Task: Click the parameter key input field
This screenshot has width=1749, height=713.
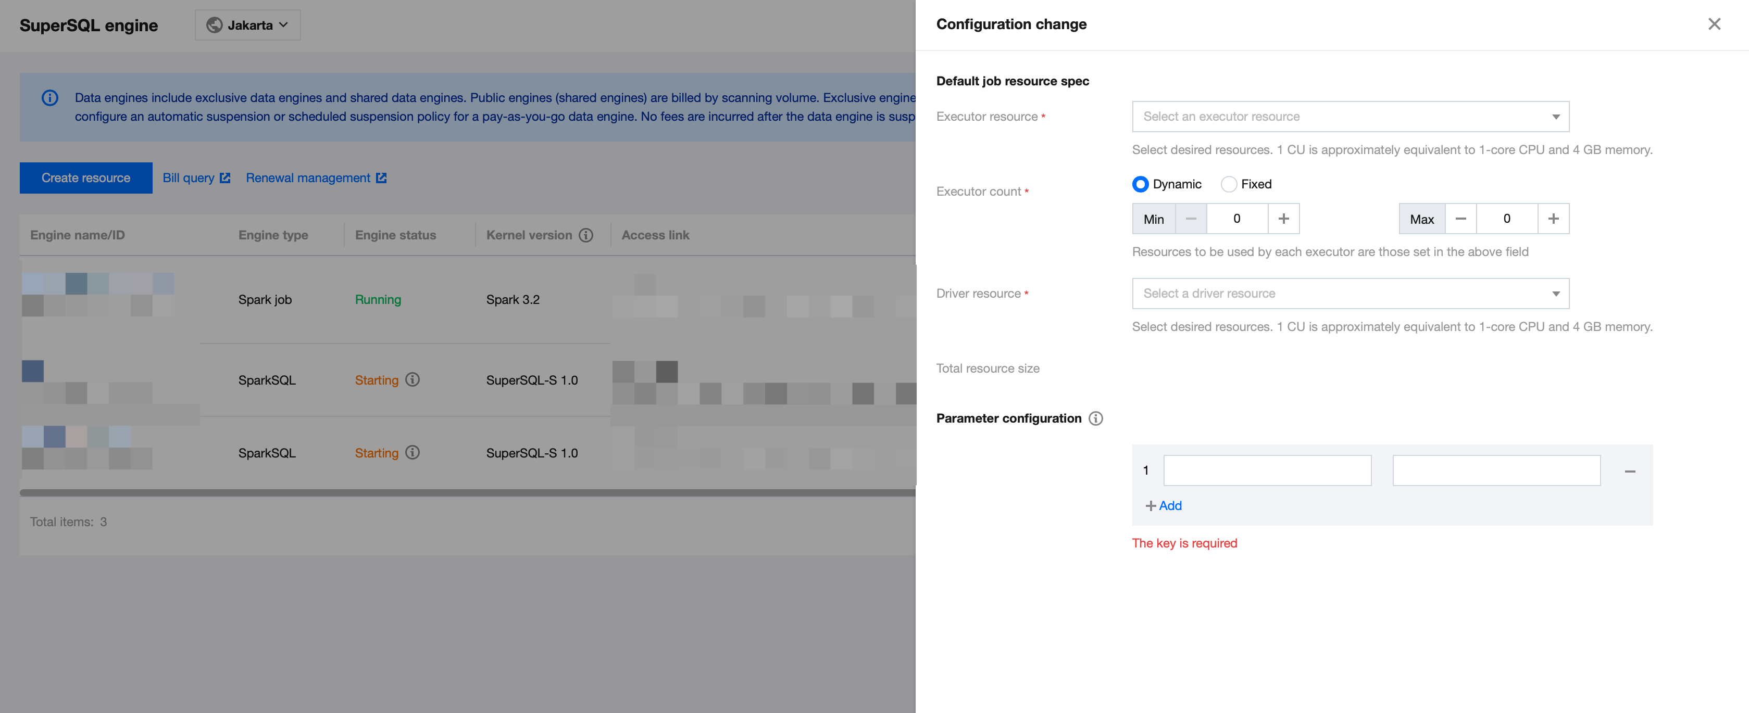Action: [1267, 471]
